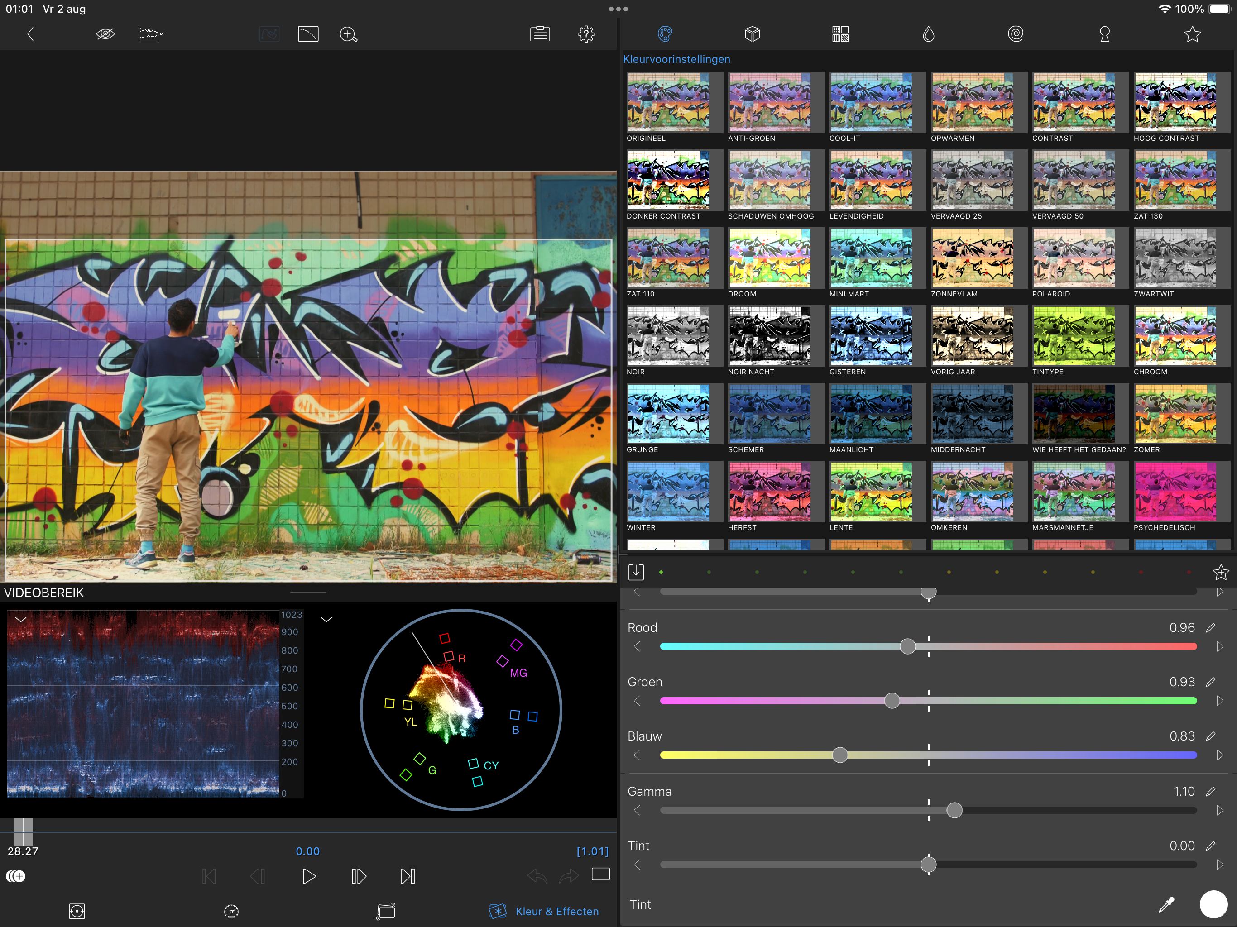Viewport: 1237px width, 927px height.
Task: Select the eyedropper tool next to Tint
Action: pyautogui.click(x=1166, y=905)
